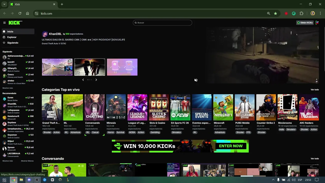Open the Special Events category card
The width and height of the screenshot is (325, 183).
(202, 107)
